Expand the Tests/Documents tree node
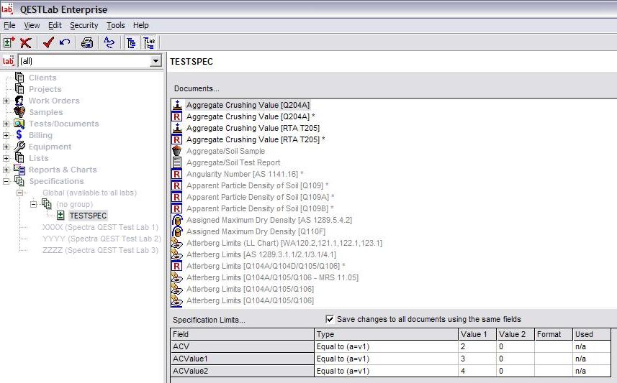 (6, 124)
